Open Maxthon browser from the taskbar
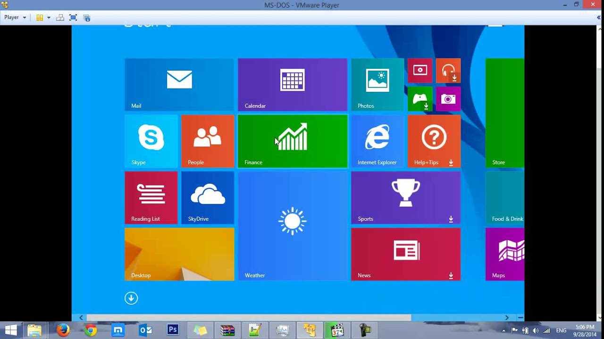The width and height of the screenshot is (604, 339). pos(118,331)
